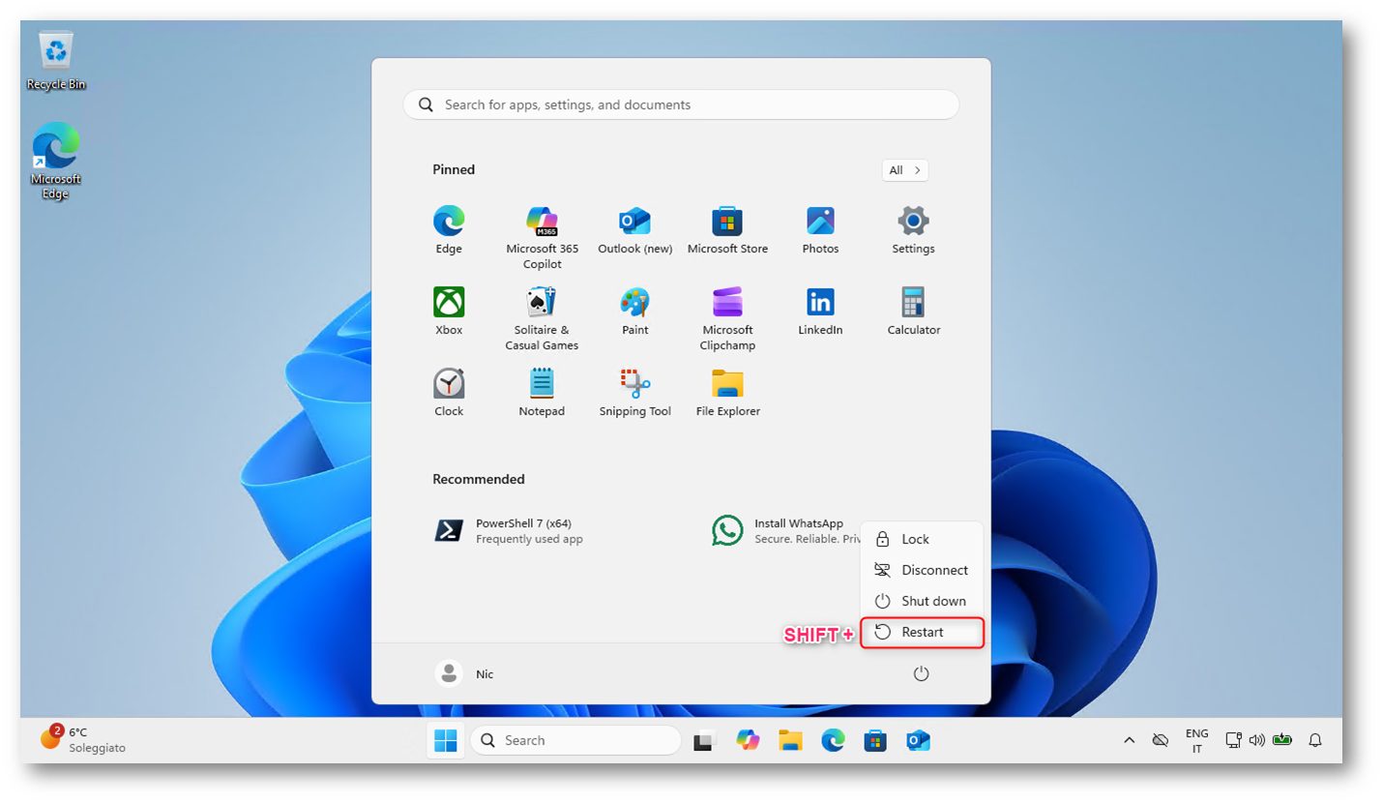This screenshot has height=804, width=1383.
Task: Open Paint from pinned apps
Action: click(x=634, y=311)
